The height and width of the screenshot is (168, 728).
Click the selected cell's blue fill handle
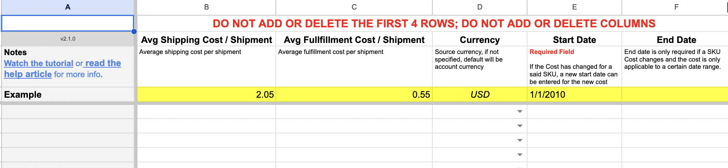pyautogui.click(x=134, y=32)
